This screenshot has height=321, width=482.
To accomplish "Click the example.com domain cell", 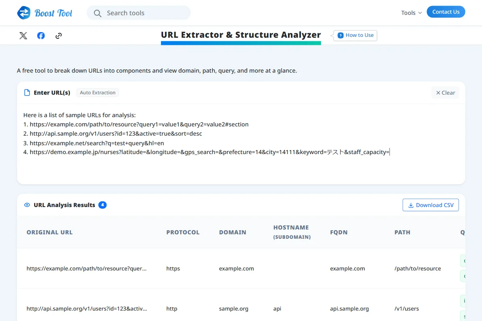I will point(236,268).
